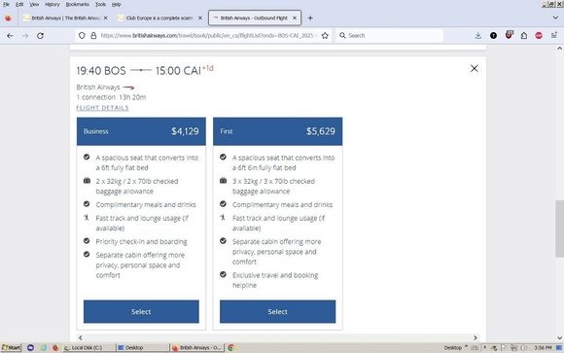The height and width of the screenshot is (353, 564).
Task: Open the Bookmarks menu
Action: point(78,4)
